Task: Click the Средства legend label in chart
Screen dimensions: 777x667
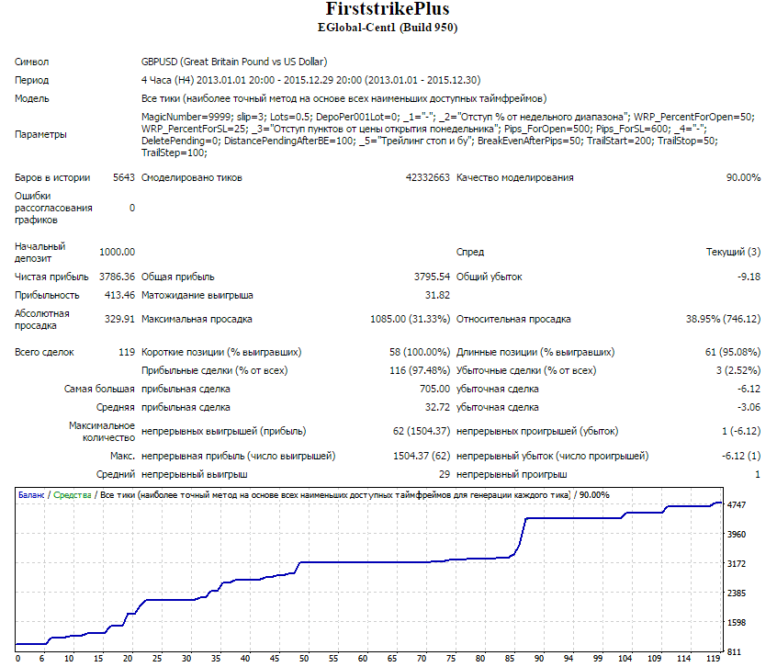Action: coord(73,494)
